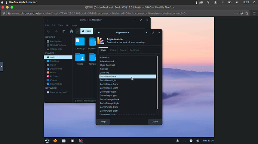Select the ZorinPurple-Dark theme
The height and width of the screenshot is (144, 258).
tap(128, 107)
